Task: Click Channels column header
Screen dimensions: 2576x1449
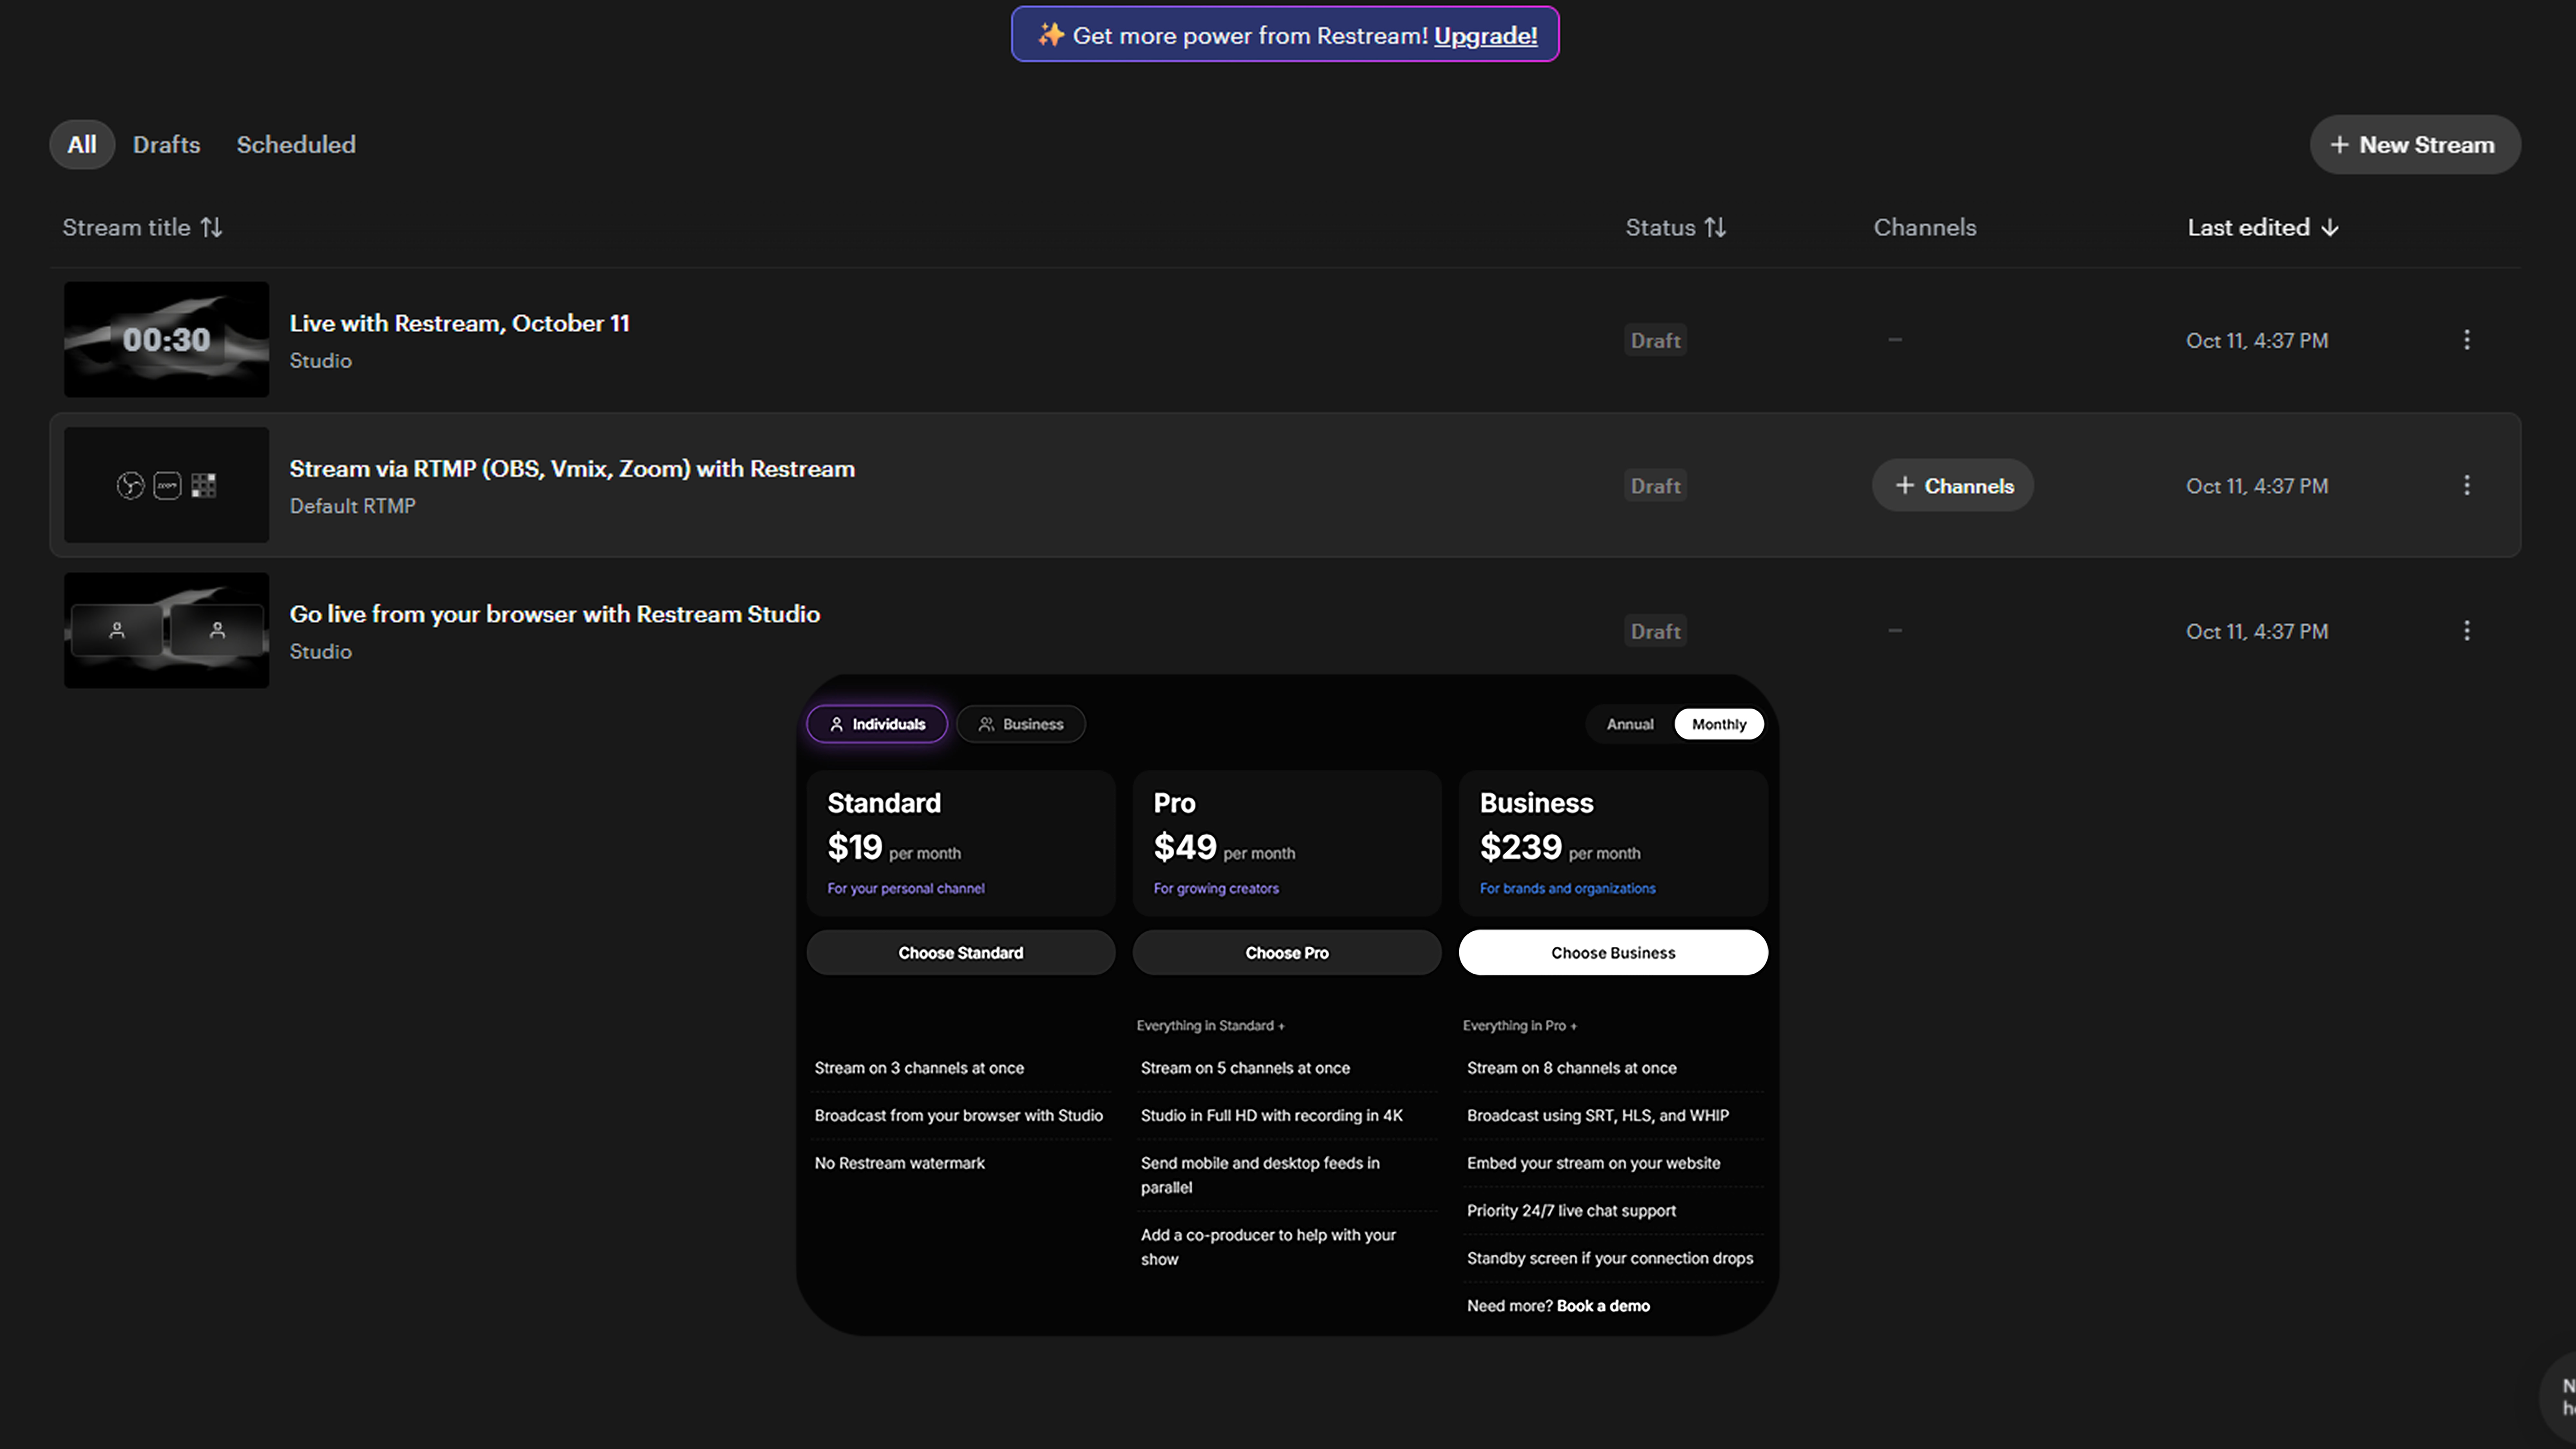Action: click(x=1925, y=228)
